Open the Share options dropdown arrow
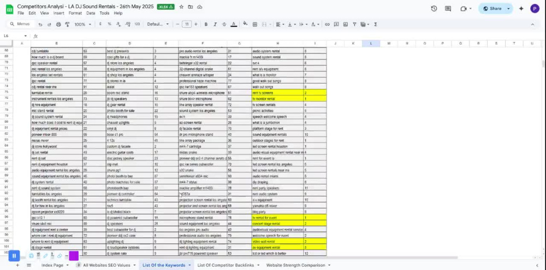The image size is (546, 270). click(x=508, y=9)
